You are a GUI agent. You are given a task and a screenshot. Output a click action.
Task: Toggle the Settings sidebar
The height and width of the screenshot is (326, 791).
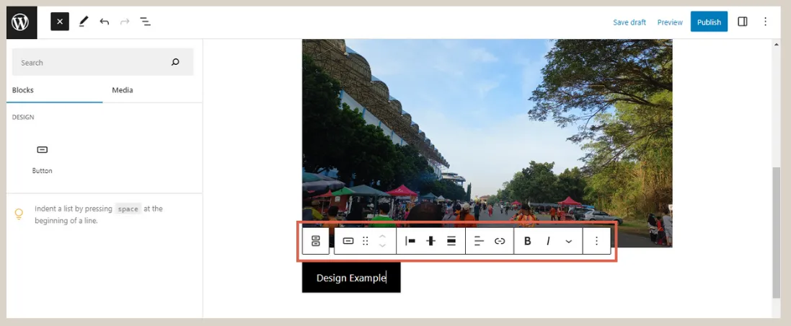pos(742,22)
